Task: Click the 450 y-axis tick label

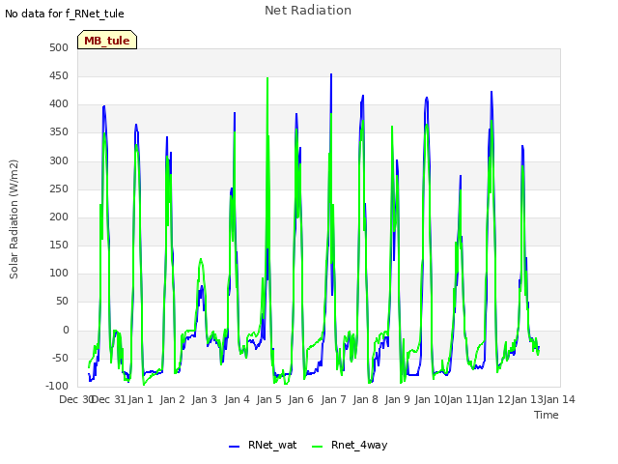Action: tap(59, 75)
